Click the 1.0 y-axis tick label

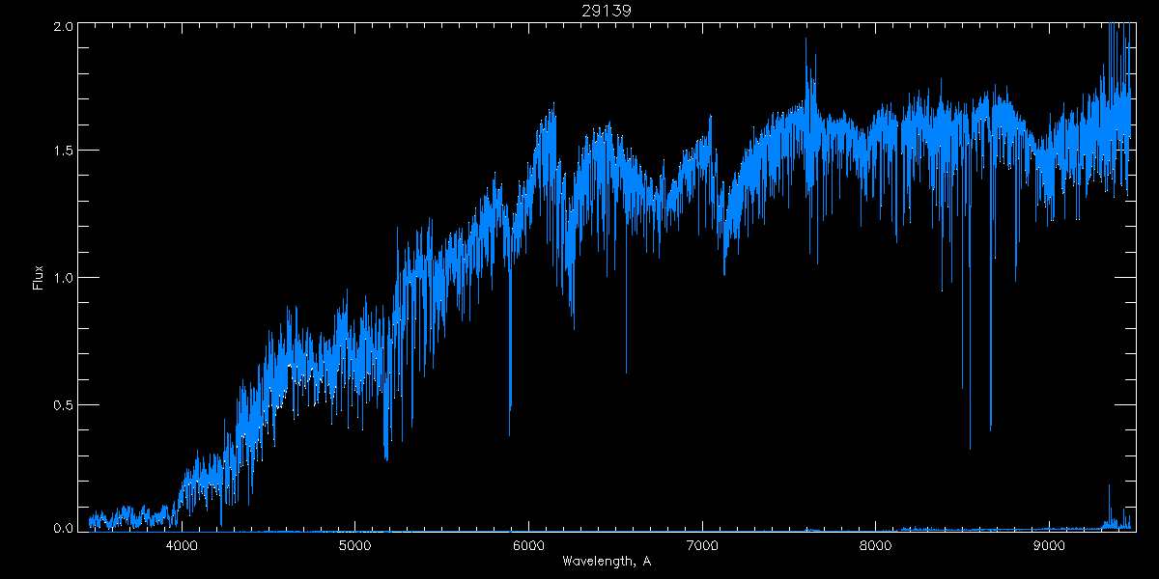pyautogui.click(x=63, y=277)
